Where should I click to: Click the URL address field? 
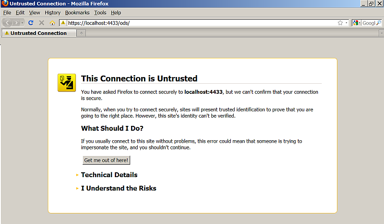click(192, 22)
